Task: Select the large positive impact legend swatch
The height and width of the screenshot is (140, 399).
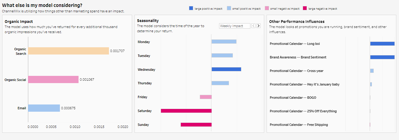Action: [191, 8]
